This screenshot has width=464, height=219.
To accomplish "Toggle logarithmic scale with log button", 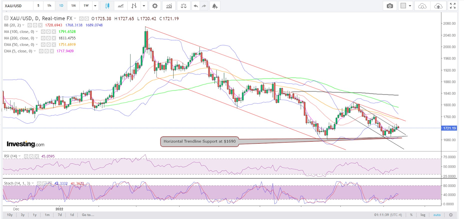I will pos(423,215).
